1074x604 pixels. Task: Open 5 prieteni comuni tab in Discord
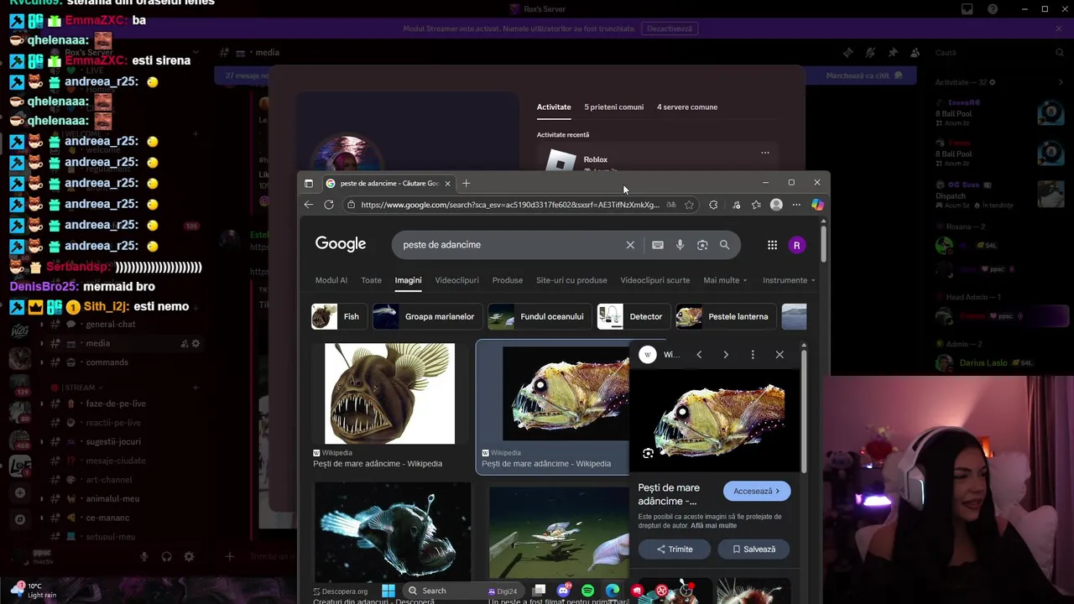pyautogui.click(x=614, y=107)
